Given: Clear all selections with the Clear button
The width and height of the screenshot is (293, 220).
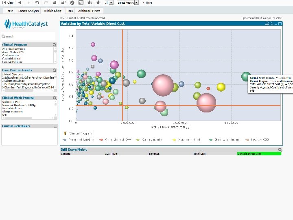Looking at the screenshot, I should pos(8,2).
